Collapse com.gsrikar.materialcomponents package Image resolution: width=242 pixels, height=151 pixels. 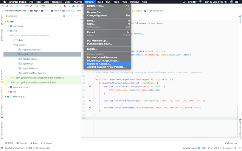[x=11, y=35]
